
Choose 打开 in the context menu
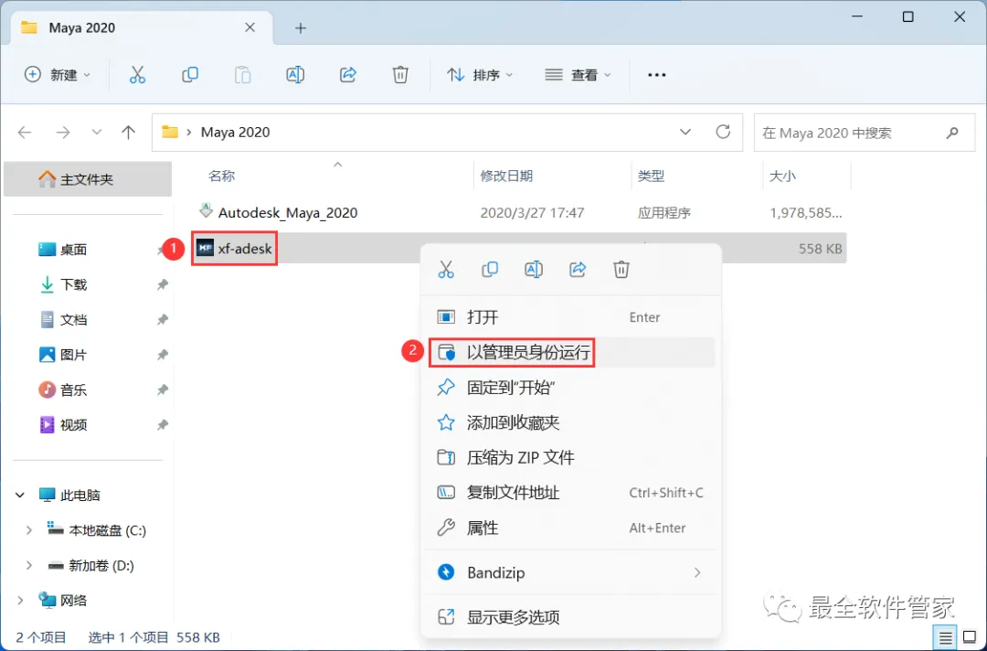point(571,317)
